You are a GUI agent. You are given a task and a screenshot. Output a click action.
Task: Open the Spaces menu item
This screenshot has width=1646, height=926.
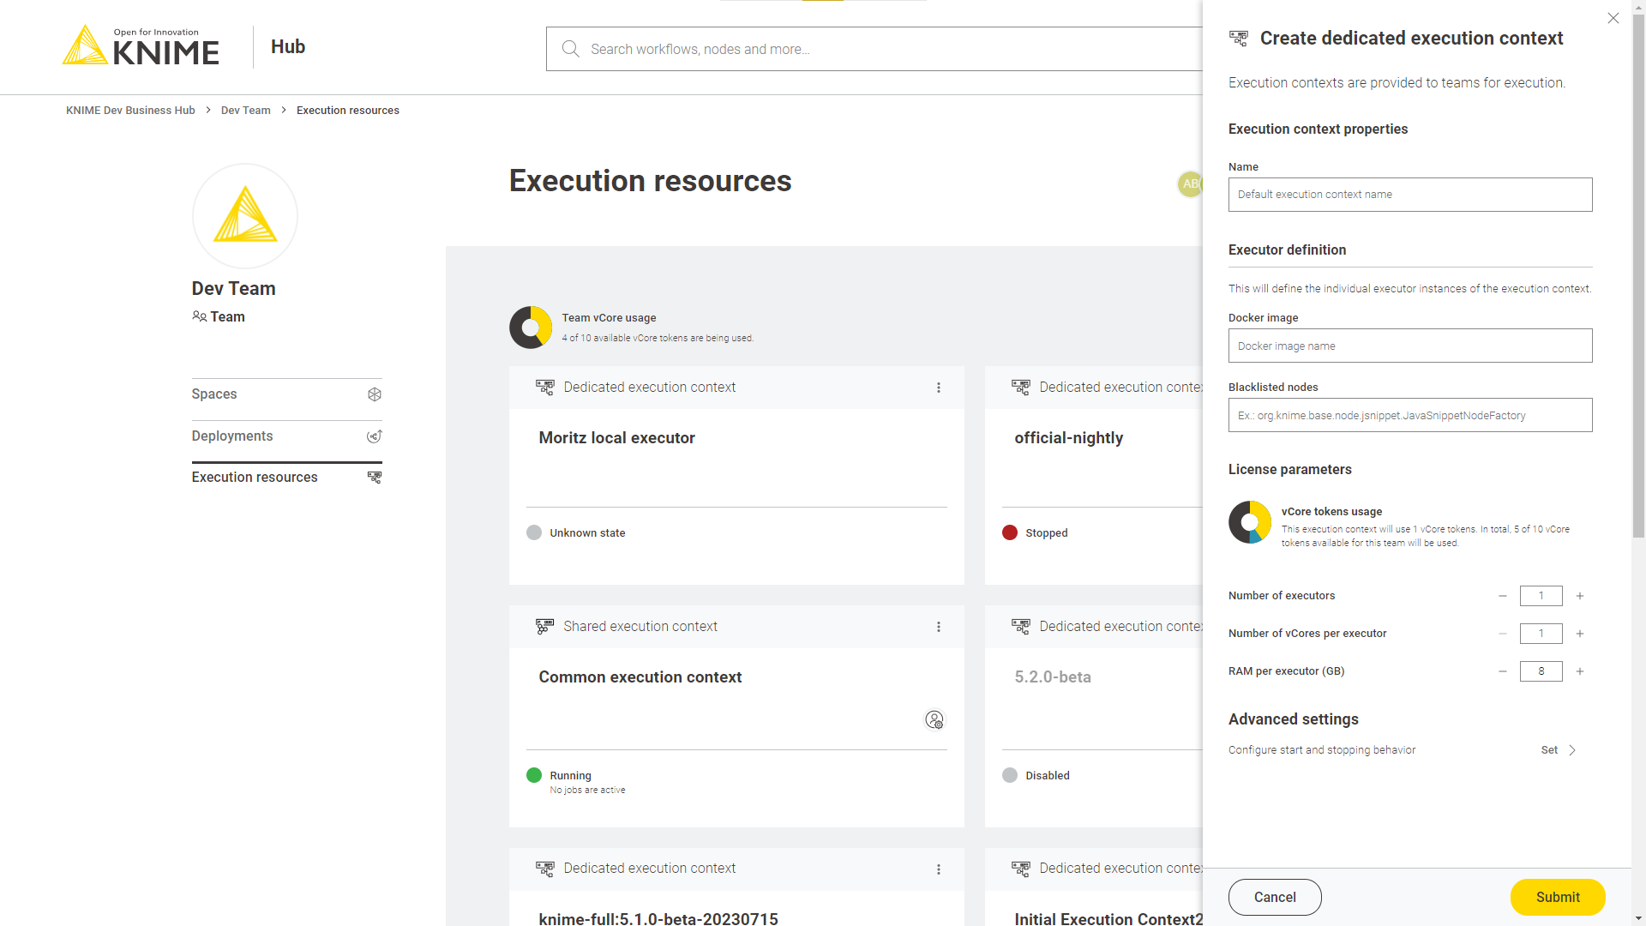pos(286,394)
